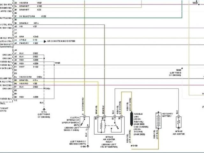Click the arrow pointing to Air Conditioning System
This screenshot has width=204, height=153.
click(x=45, y=41)
